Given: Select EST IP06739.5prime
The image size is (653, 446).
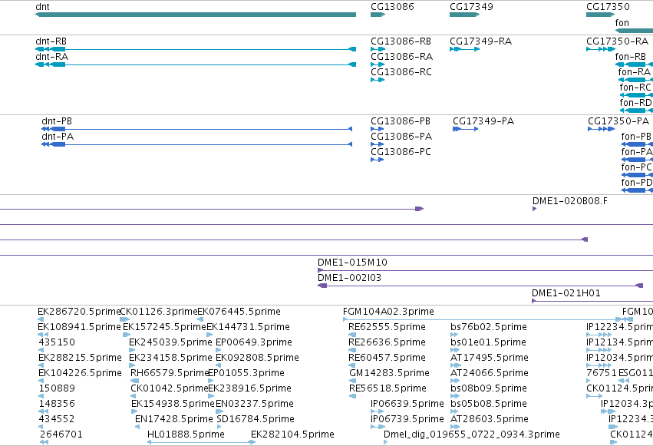Looking at the screenshot, I should pyautogui.click(x=378, y=428).
